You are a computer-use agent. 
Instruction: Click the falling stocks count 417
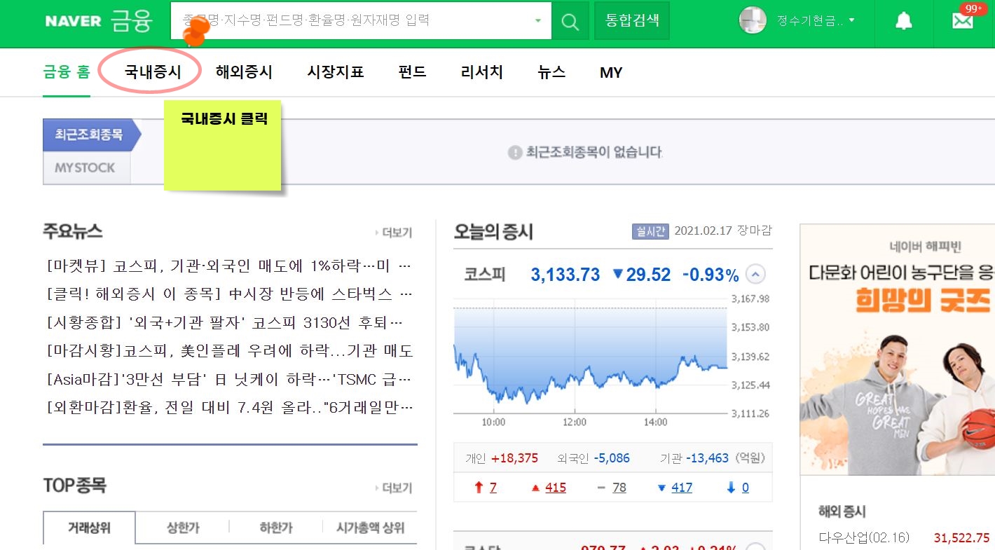pos(682,488)
